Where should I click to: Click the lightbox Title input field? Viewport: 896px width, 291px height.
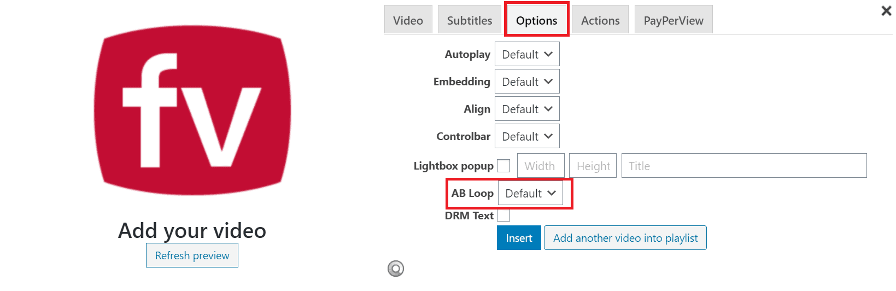point(744,166)
